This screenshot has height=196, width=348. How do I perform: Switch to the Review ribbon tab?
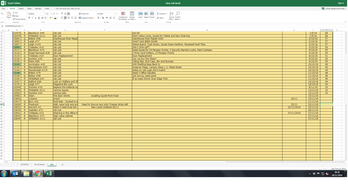point(38,8)
